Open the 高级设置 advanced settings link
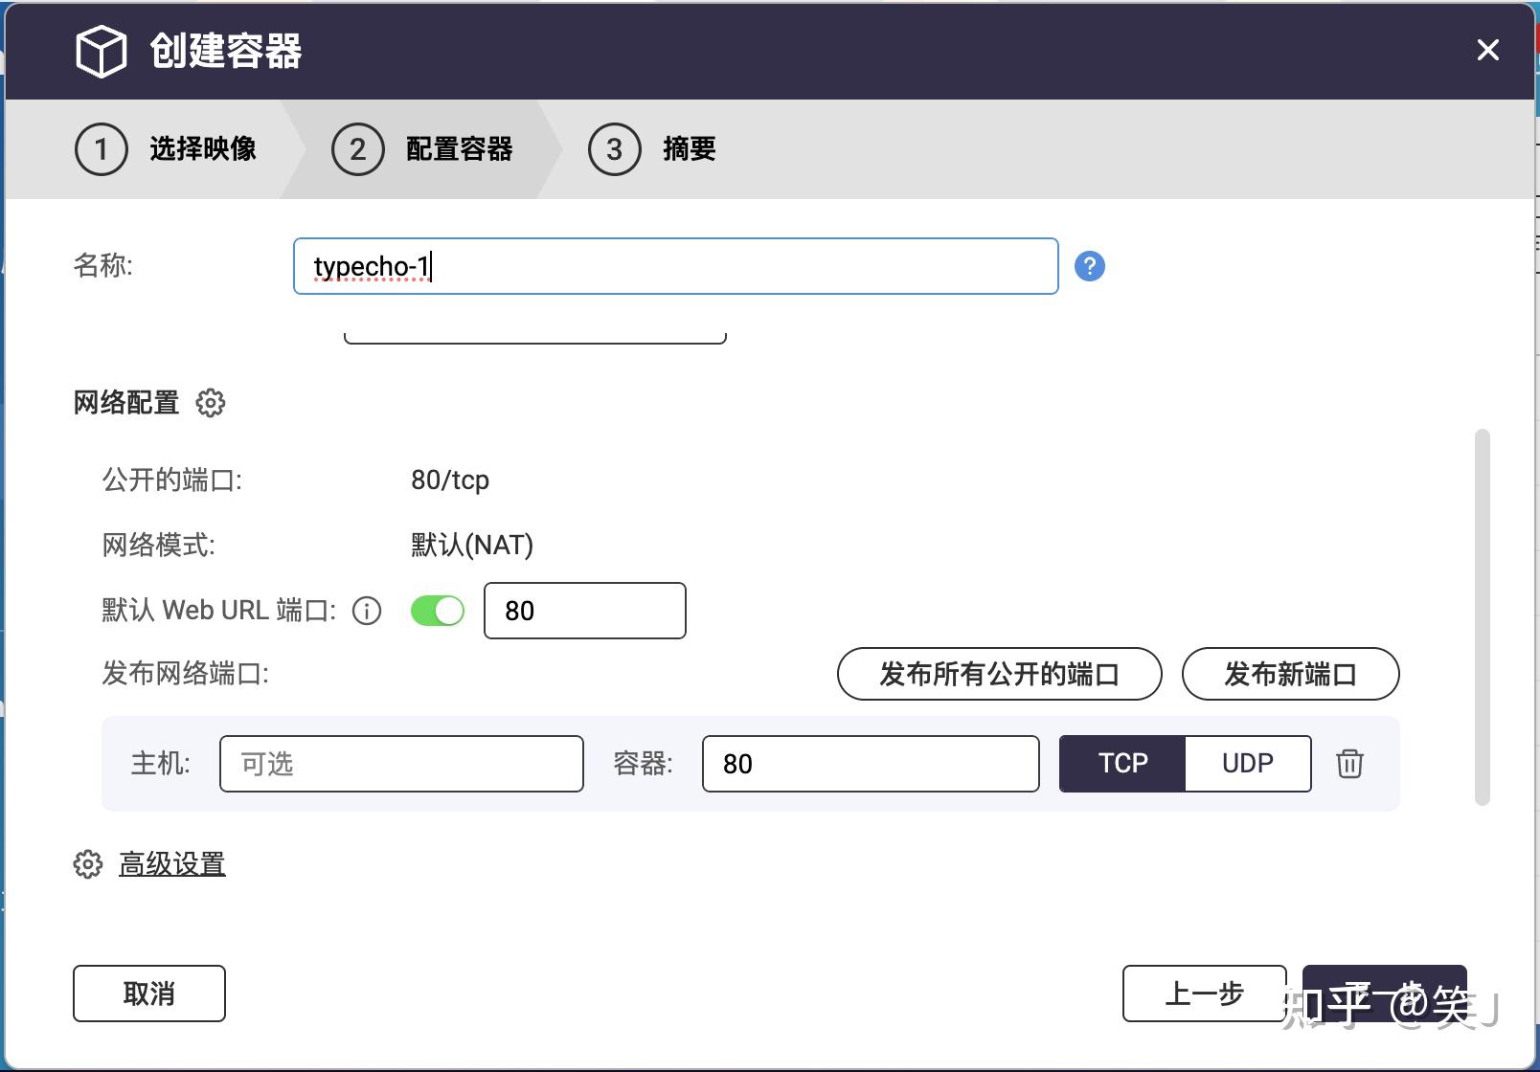1540x1072 pixels. point(171,863)
